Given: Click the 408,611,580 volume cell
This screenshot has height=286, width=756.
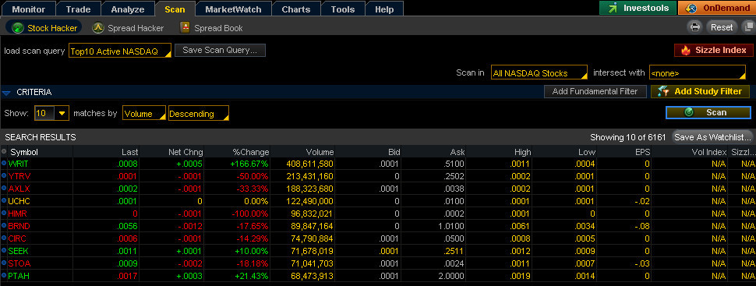Looking at the screenshot, I should point(309,164).
